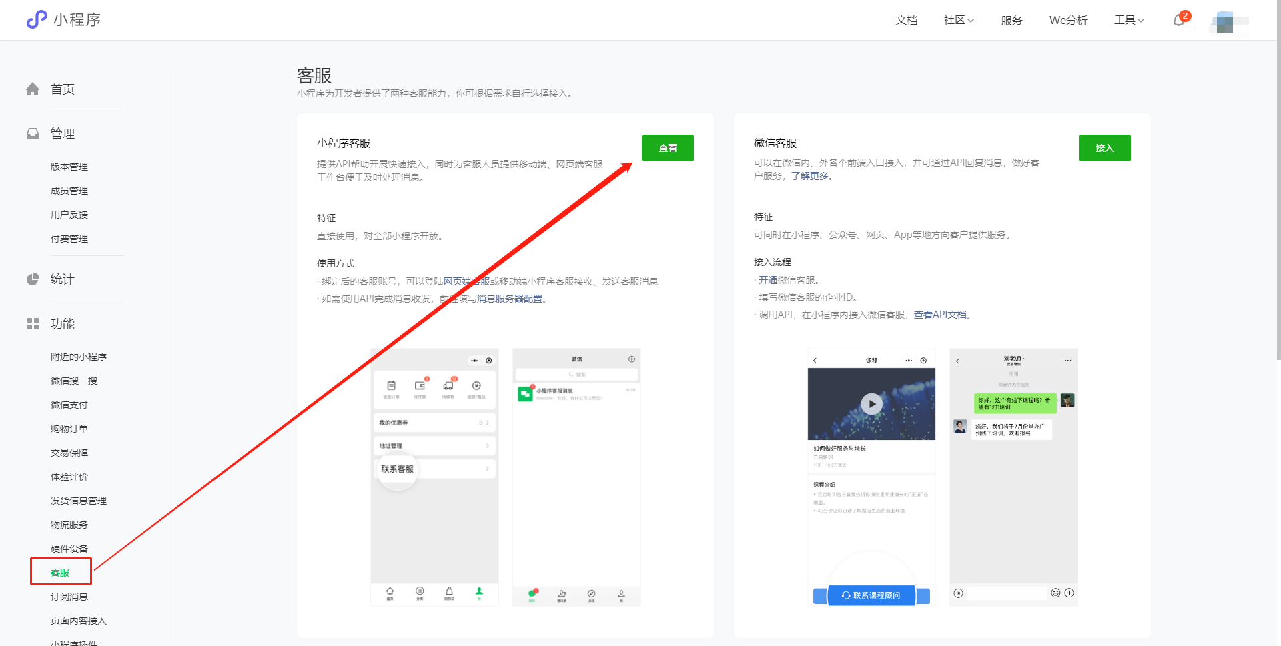
Task: Click the green 接入 button
Action: coord(1104,148)
